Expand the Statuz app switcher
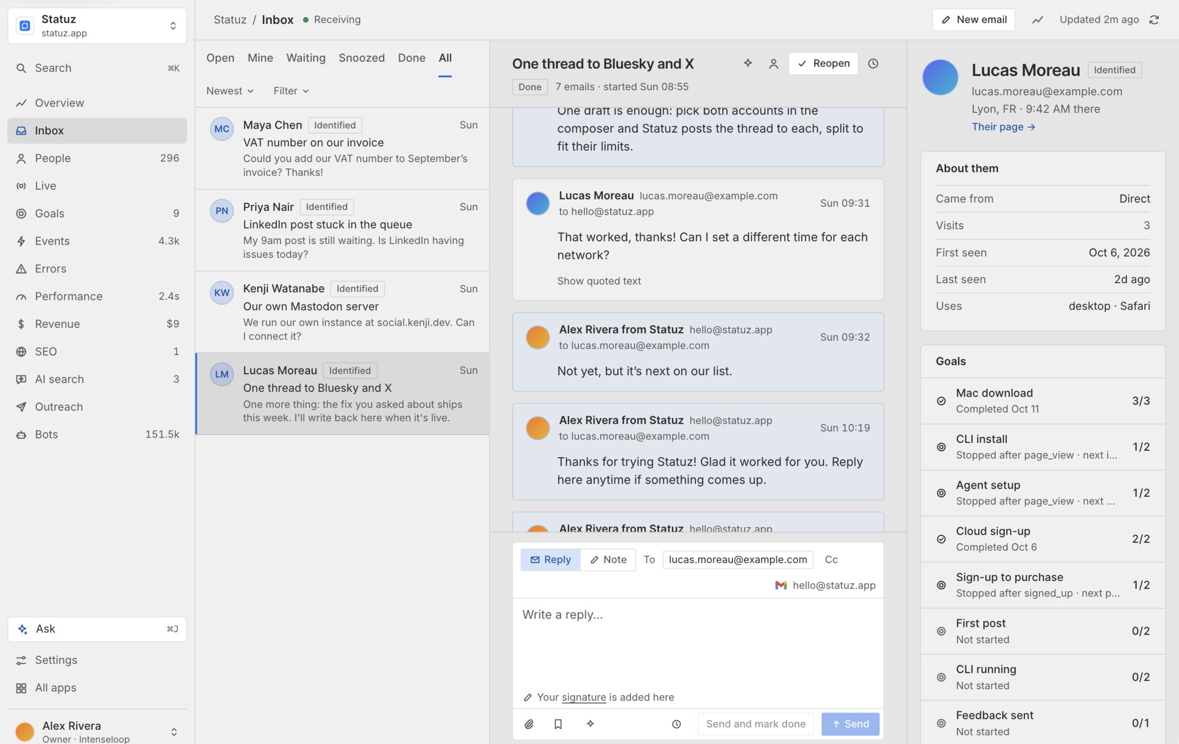Viewport: 1179px width, 744px height. coord(97,26)
